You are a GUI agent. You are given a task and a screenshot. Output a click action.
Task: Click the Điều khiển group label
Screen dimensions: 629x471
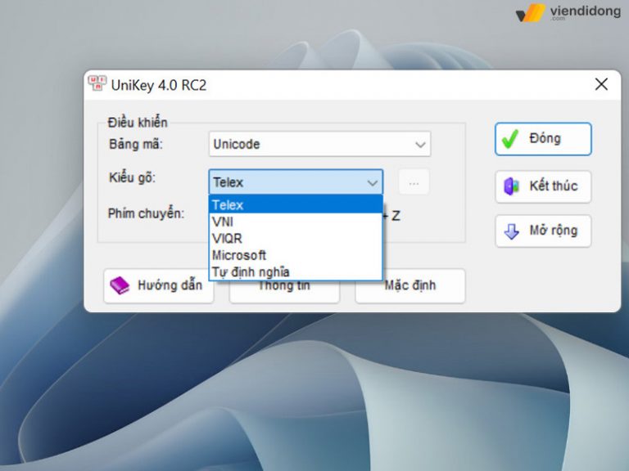coord(138,122)
